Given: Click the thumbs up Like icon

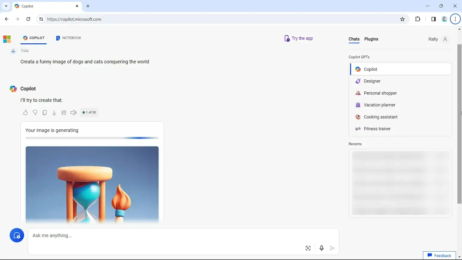Looking at the screenshot, I should (x=25, y=113).
